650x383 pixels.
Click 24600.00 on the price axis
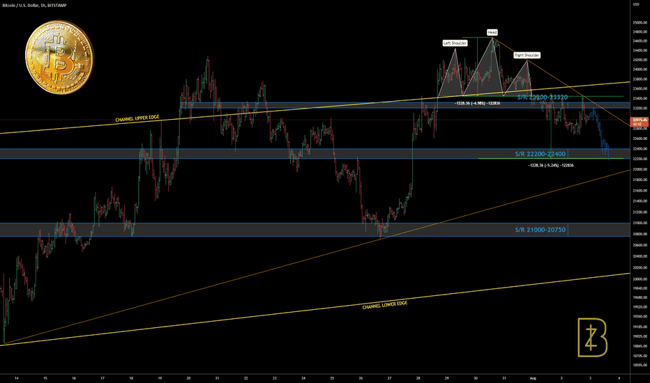(640, 41)
